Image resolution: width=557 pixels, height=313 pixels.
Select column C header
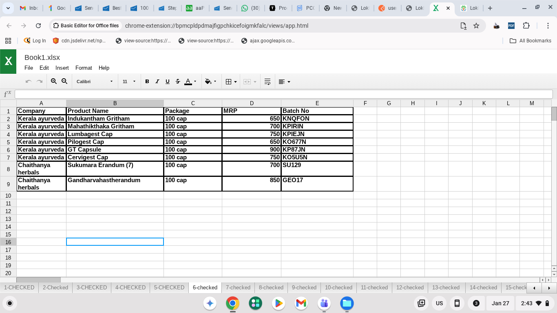coord(193,104)
